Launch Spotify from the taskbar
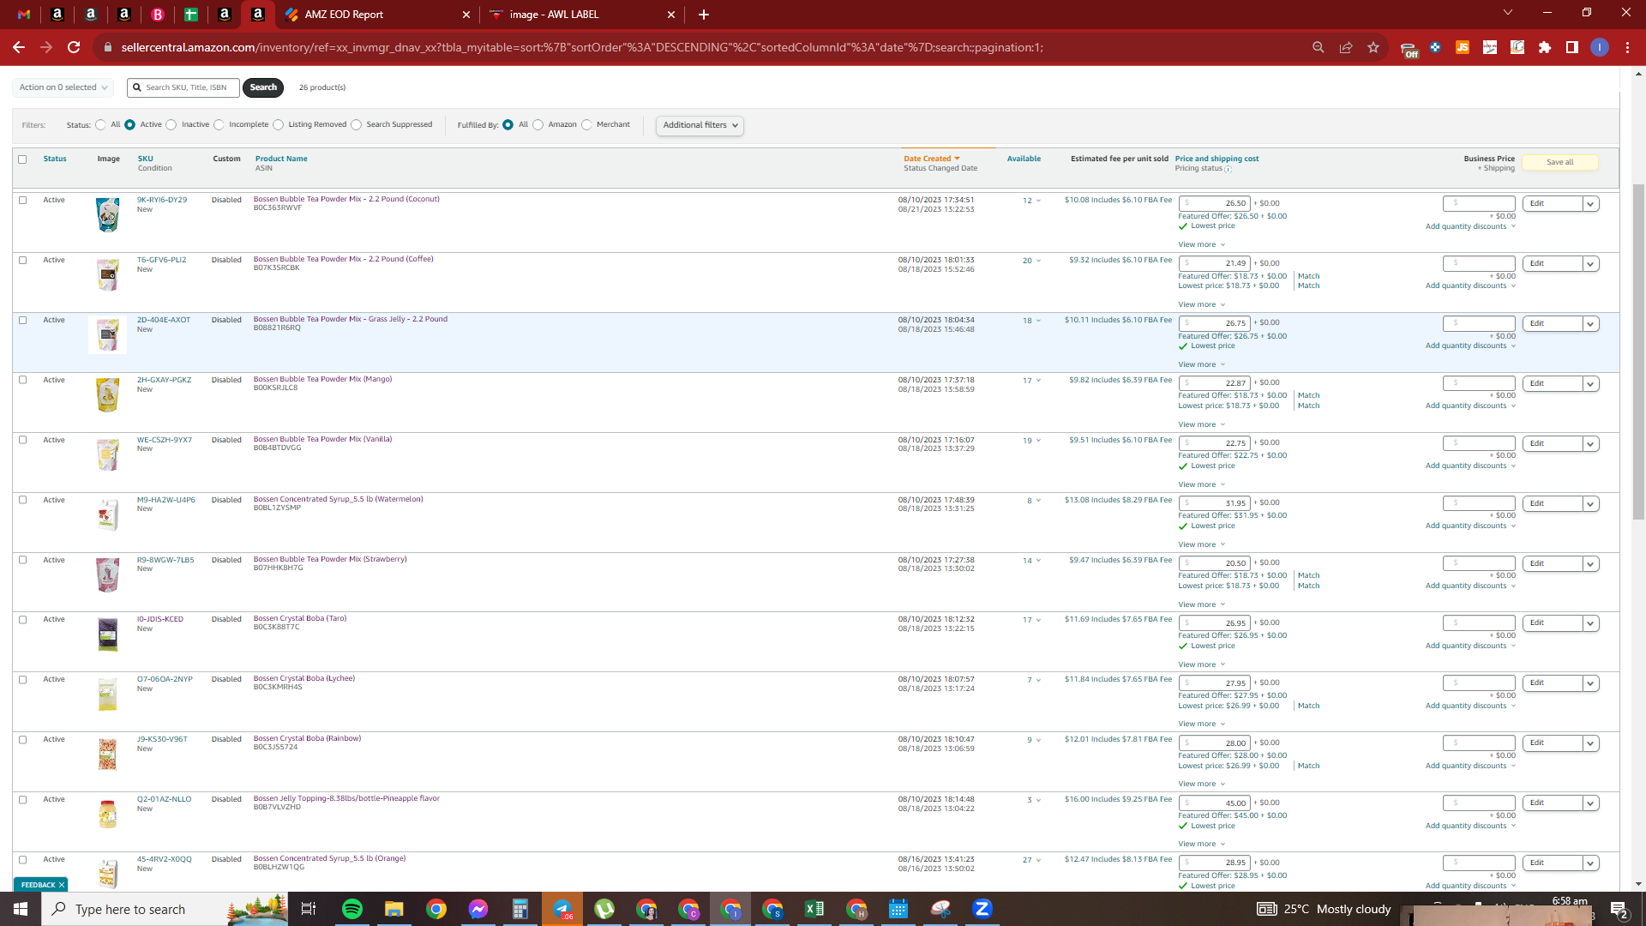This screenshot has height=926, width=1646. pos(352,909)
